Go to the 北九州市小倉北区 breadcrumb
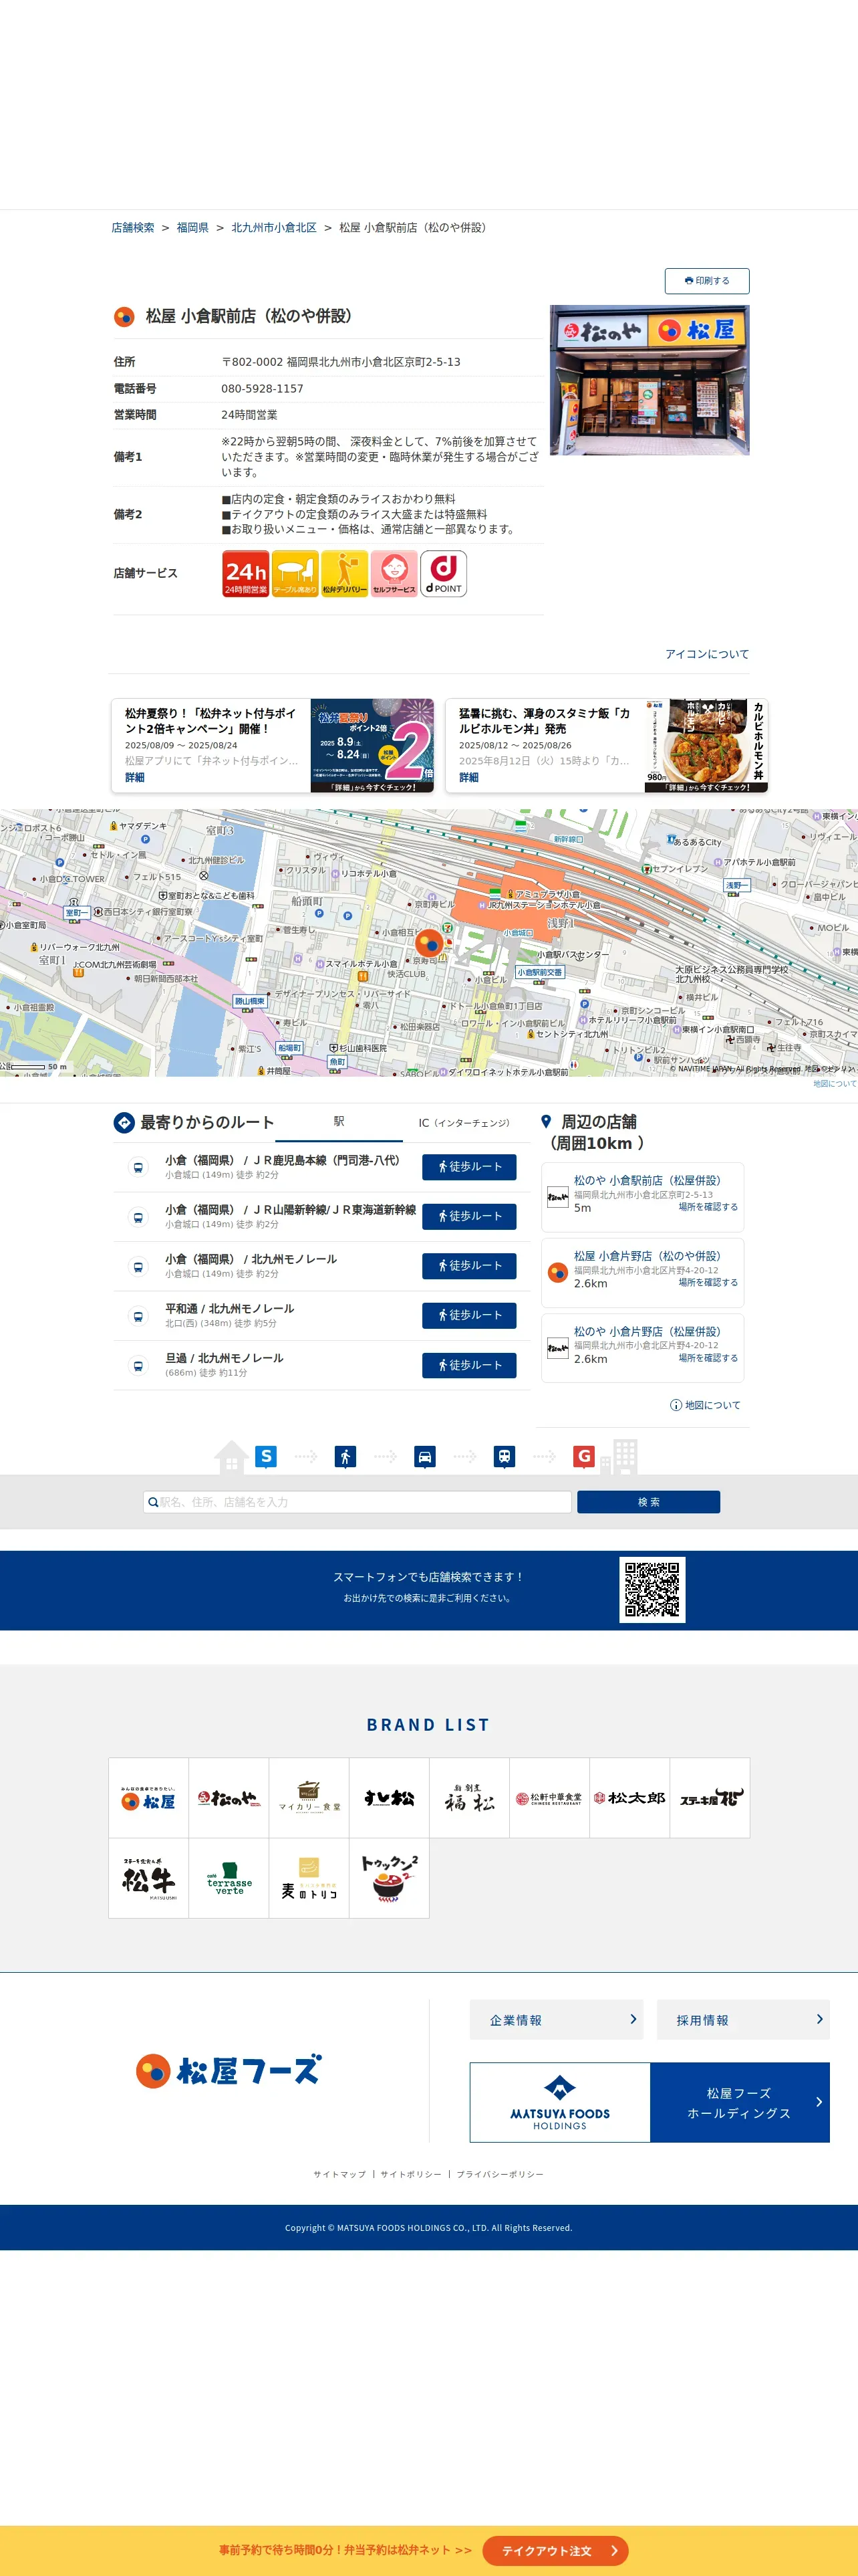 (x=274, y=228)
